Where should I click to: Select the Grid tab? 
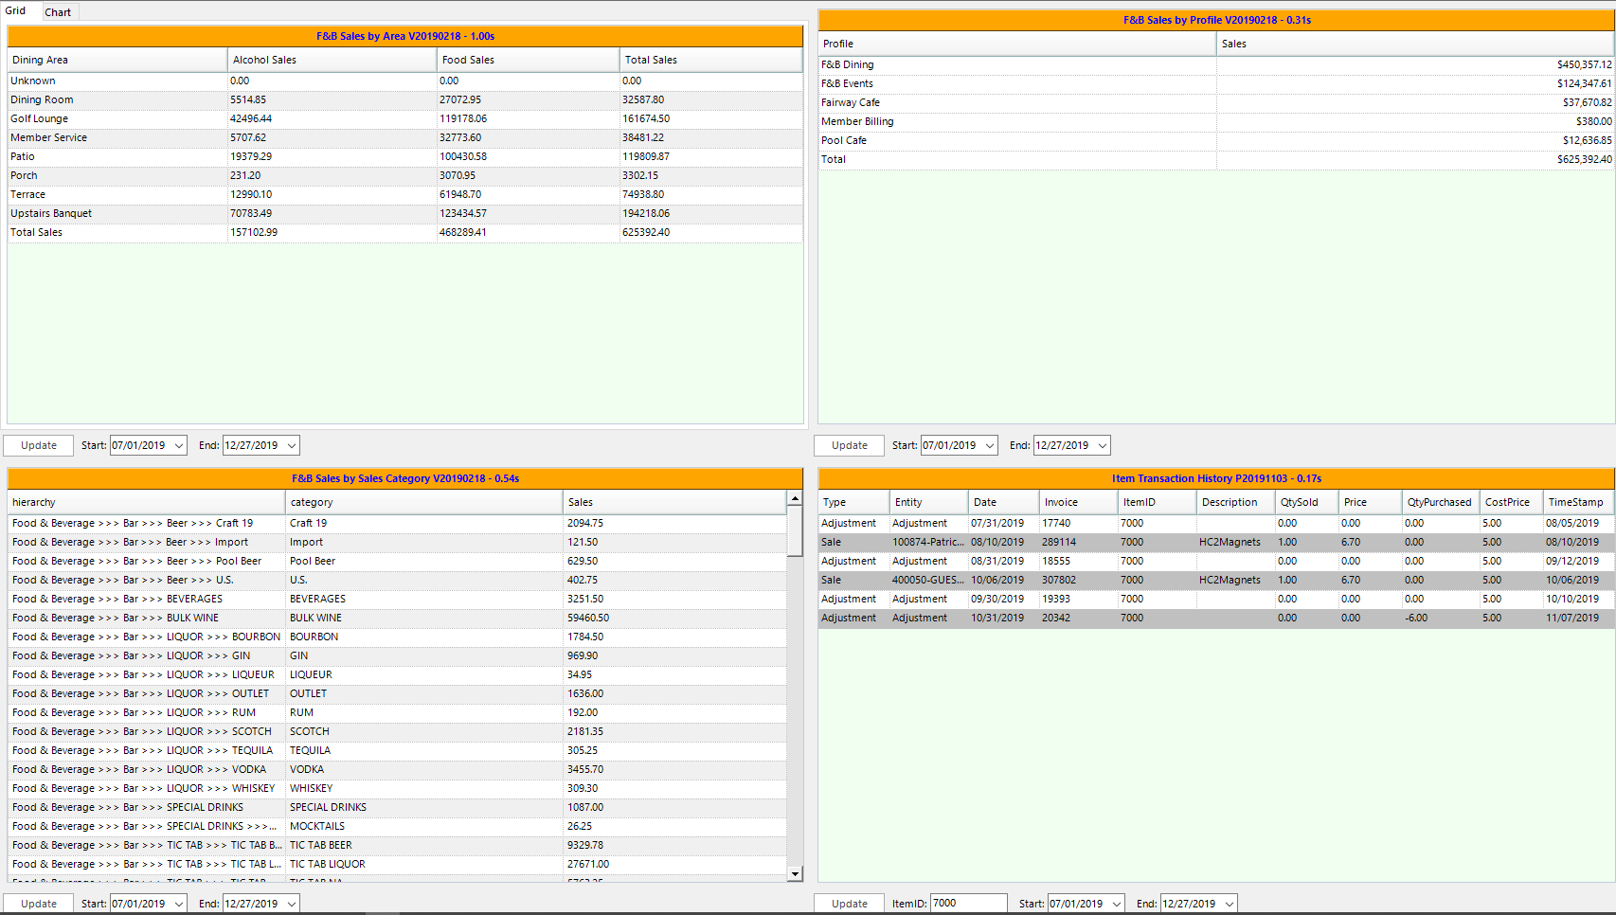(16, 11)
